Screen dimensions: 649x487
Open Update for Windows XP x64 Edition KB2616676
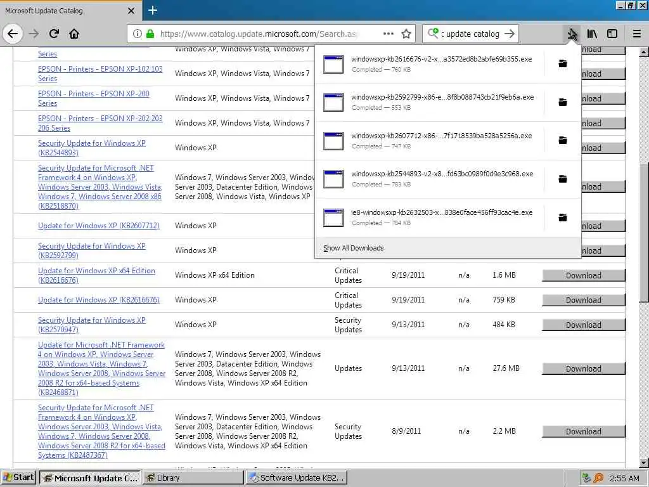(96, 275)
